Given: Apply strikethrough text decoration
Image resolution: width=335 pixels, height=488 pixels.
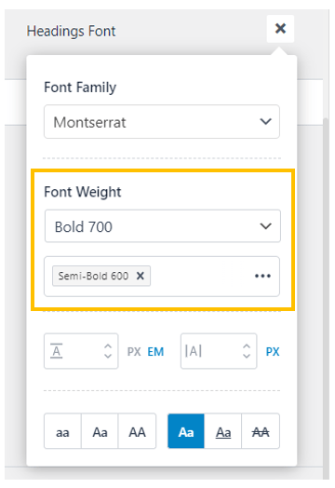Looking at the screenshot, I should (261, 431).
